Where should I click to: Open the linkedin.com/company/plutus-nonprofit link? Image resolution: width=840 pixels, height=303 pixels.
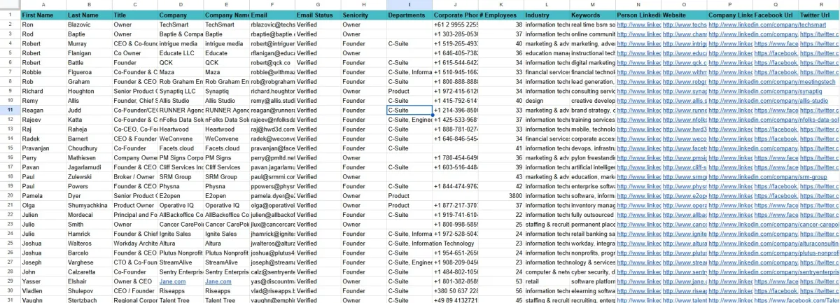click(x=773, y=253)
